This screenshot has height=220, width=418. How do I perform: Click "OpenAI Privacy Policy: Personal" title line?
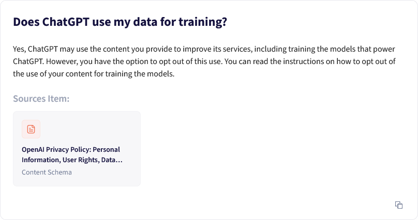pos(71,149)
